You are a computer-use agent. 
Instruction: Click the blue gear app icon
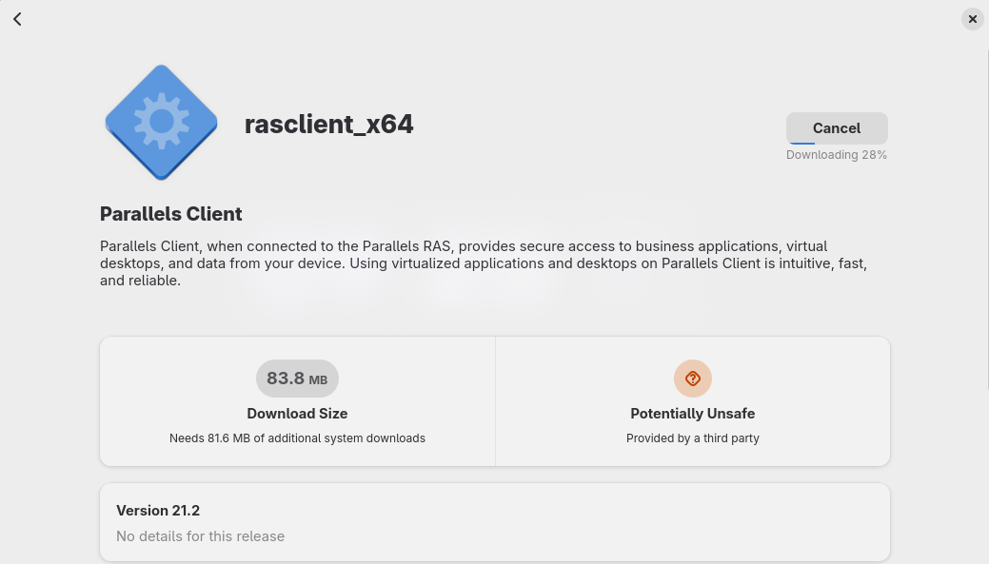tap(162, 123)
